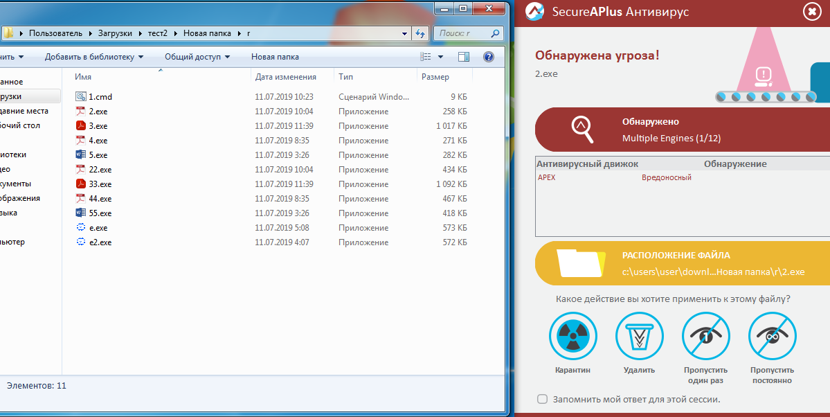Screen dimensions: 830x417
Task: Navigate to тест2 in breadcrumb
Action: pyautogui.click(x=158, y=33)
